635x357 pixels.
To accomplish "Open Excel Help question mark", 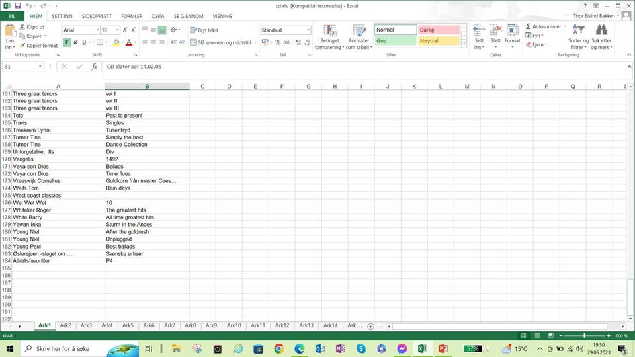I will pos(585,6).
